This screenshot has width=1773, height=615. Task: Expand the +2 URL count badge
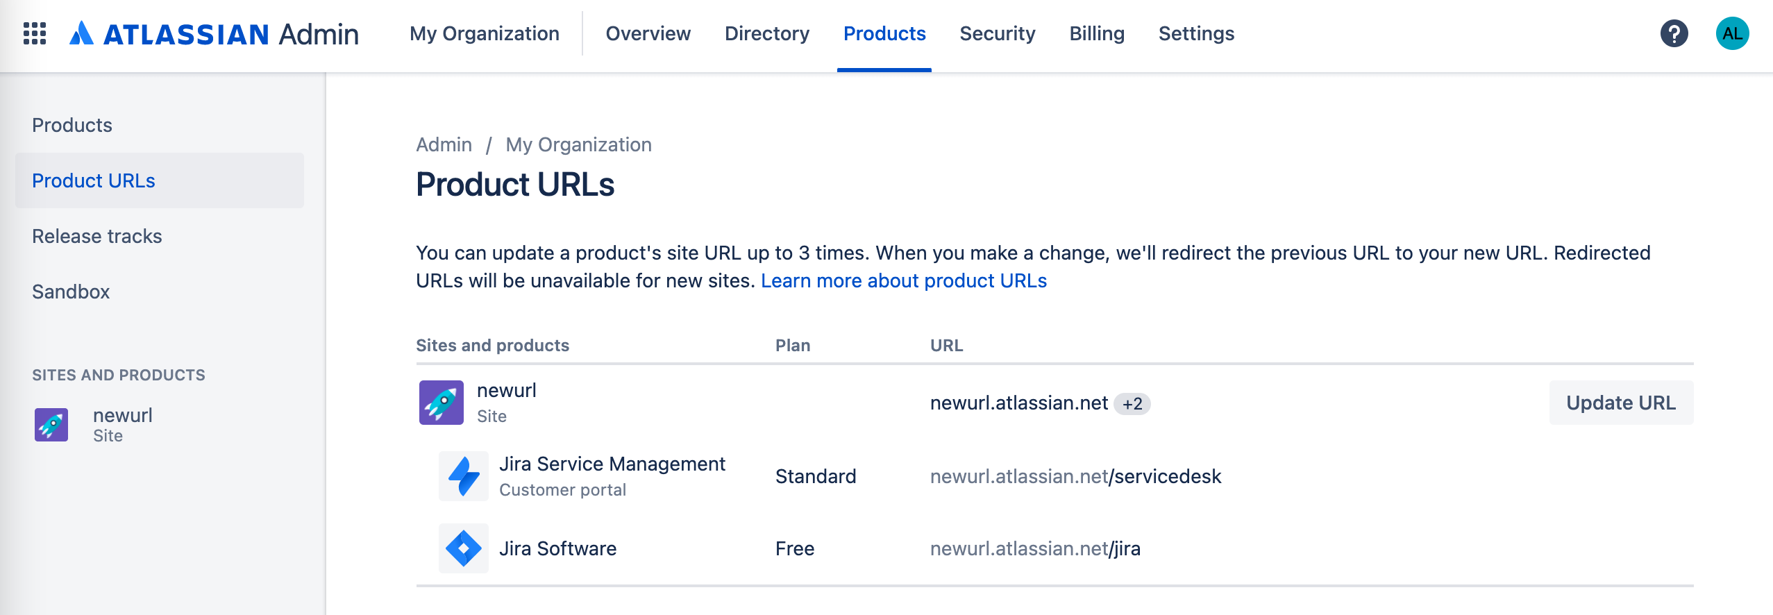point(1132,403)
